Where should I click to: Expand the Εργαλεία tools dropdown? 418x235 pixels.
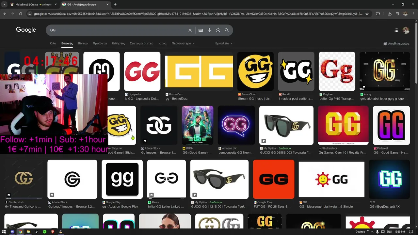tap(224, 43)
